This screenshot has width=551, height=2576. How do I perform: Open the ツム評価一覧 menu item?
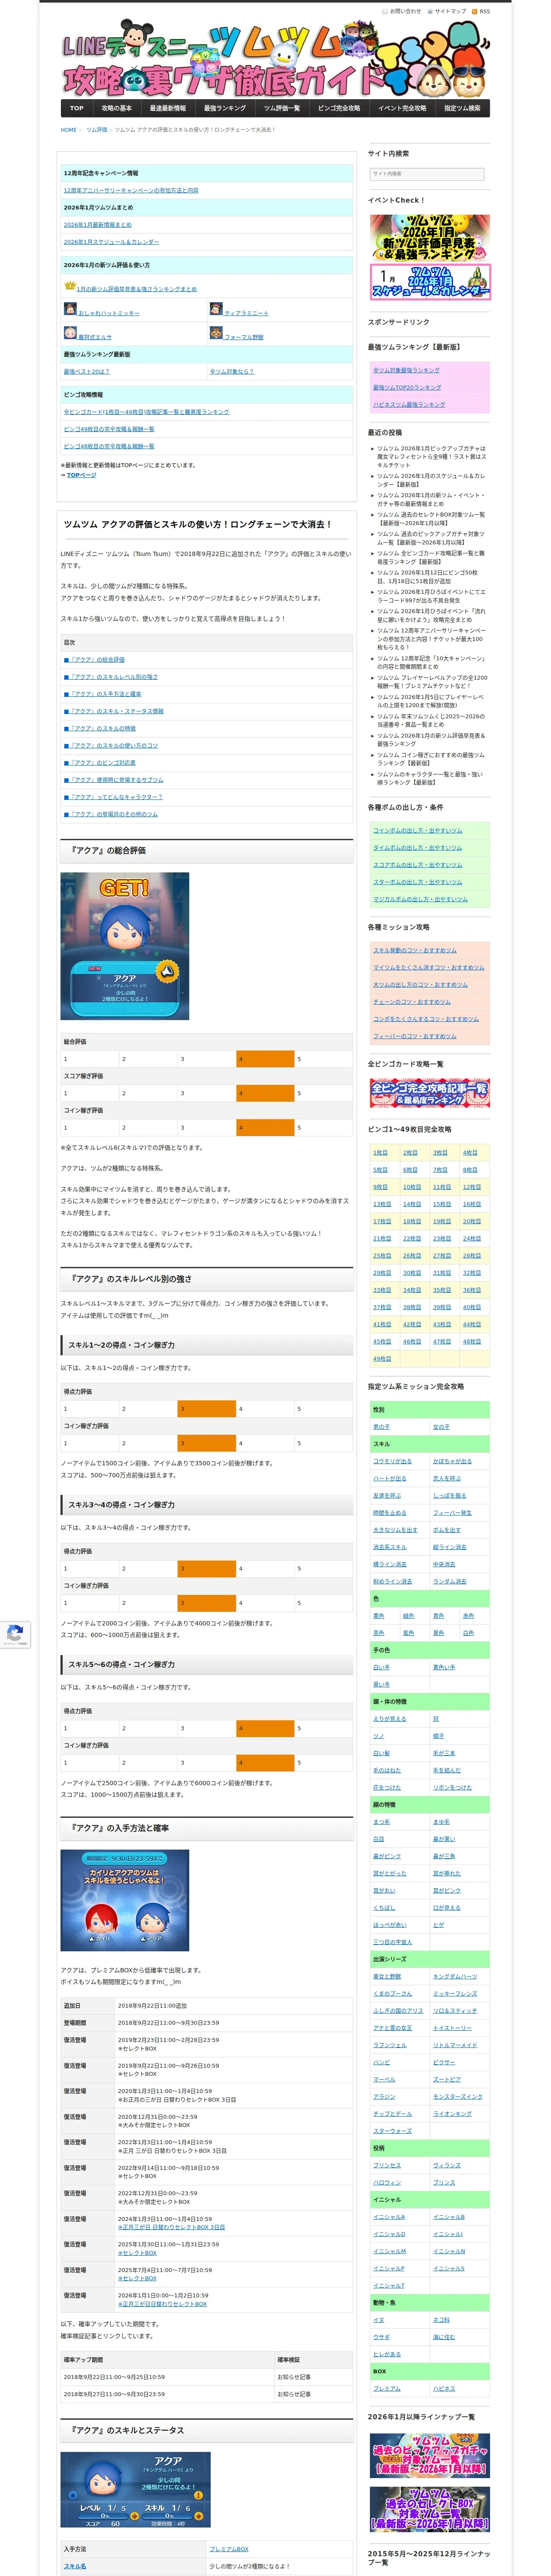[x=282, y=108]
